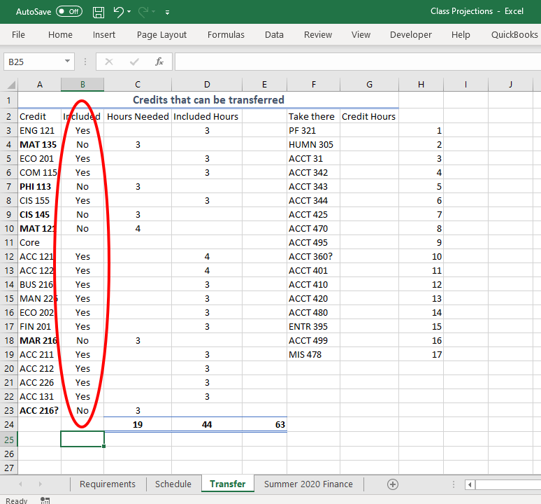Screen dimensions: 541x504
Task: Select column A header
Action: [x=40, y=85]
